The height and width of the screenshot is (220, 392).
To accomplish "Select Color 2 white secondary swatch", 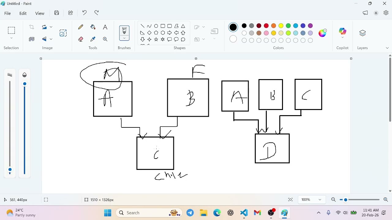I will (x=233, y=39).
